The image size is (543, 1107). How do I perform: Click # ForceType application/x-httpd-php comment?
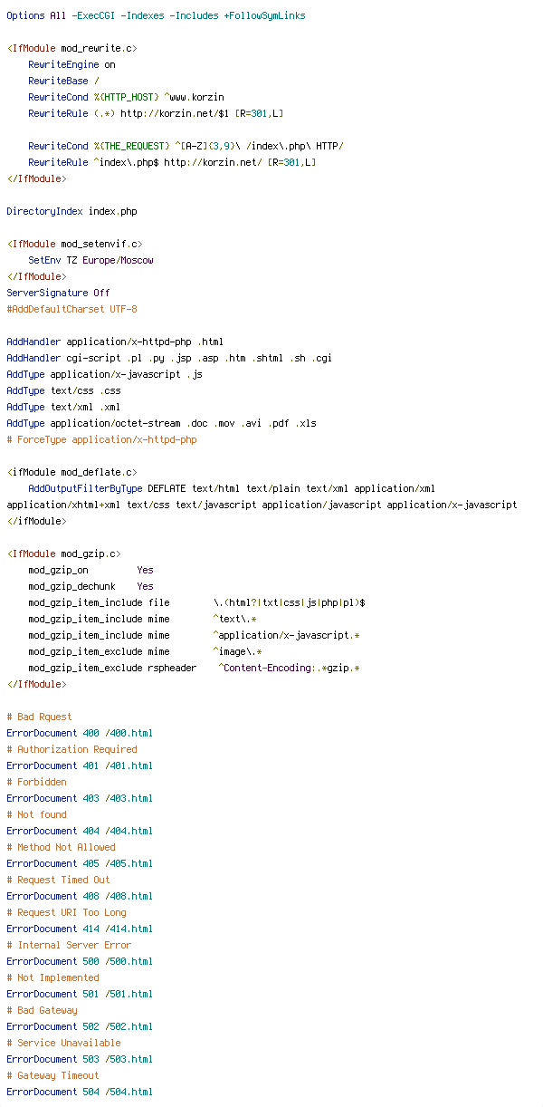click(x=101, y=439)
